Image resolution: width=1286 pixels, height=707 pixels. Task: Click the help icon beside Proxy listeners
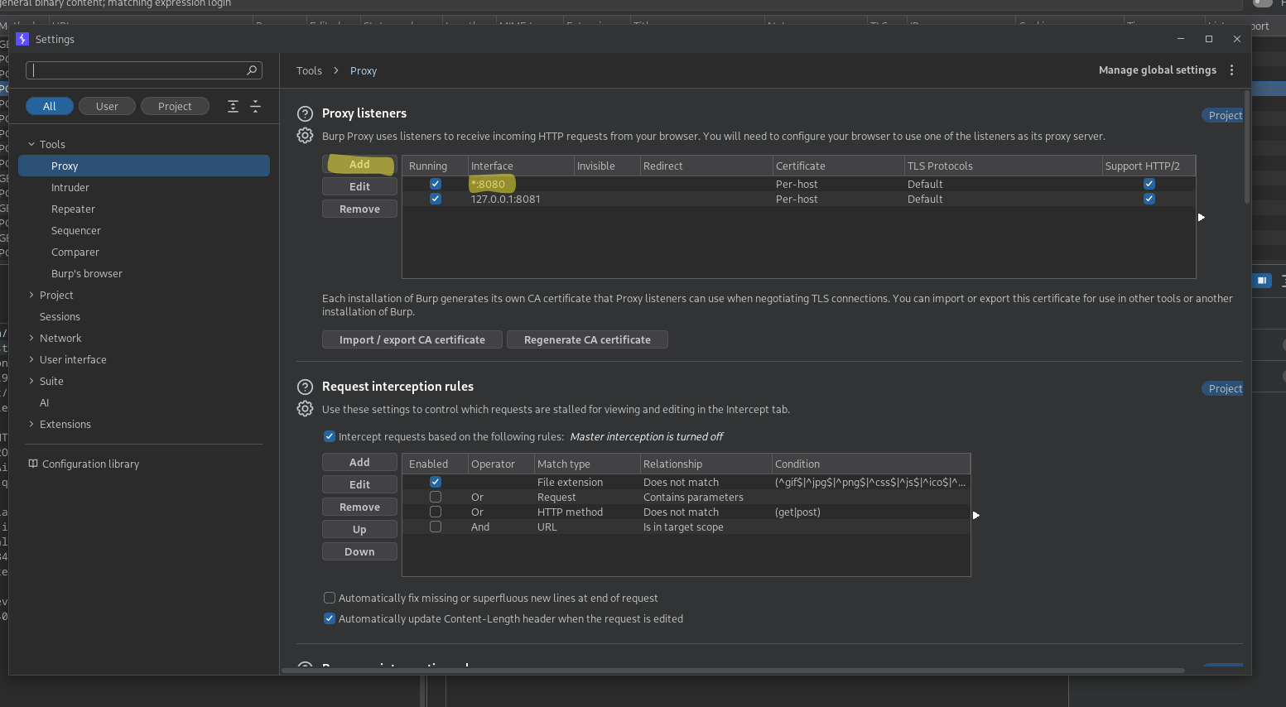pyautogui.click(x=305, y=114)
